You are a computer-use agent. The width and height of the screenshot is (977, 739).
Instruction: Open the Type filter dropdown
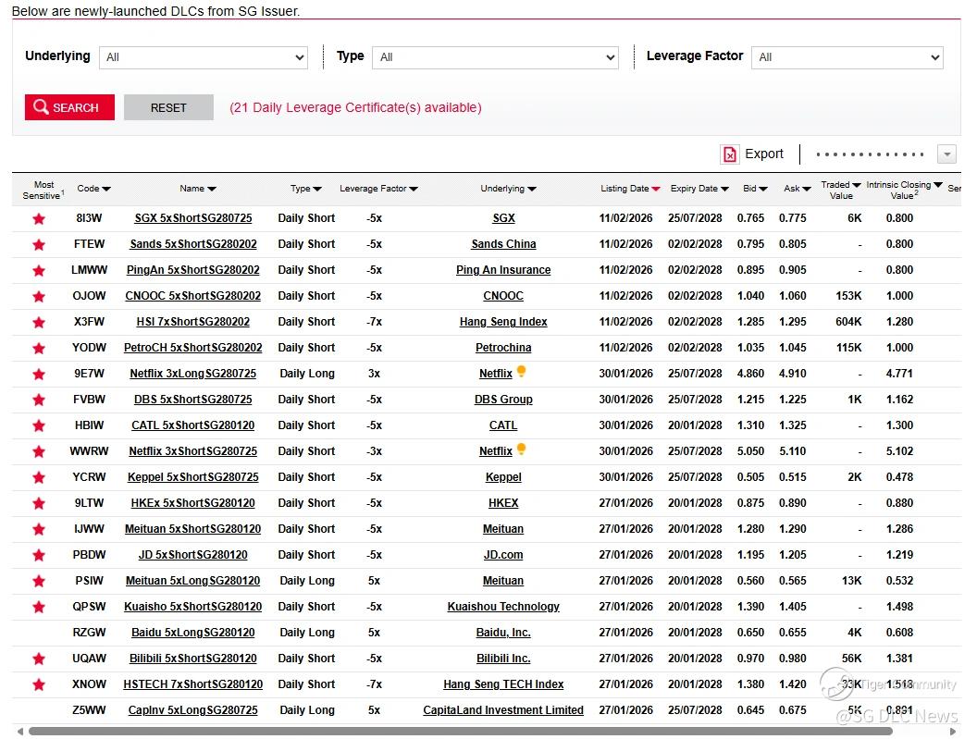point(495,57)
